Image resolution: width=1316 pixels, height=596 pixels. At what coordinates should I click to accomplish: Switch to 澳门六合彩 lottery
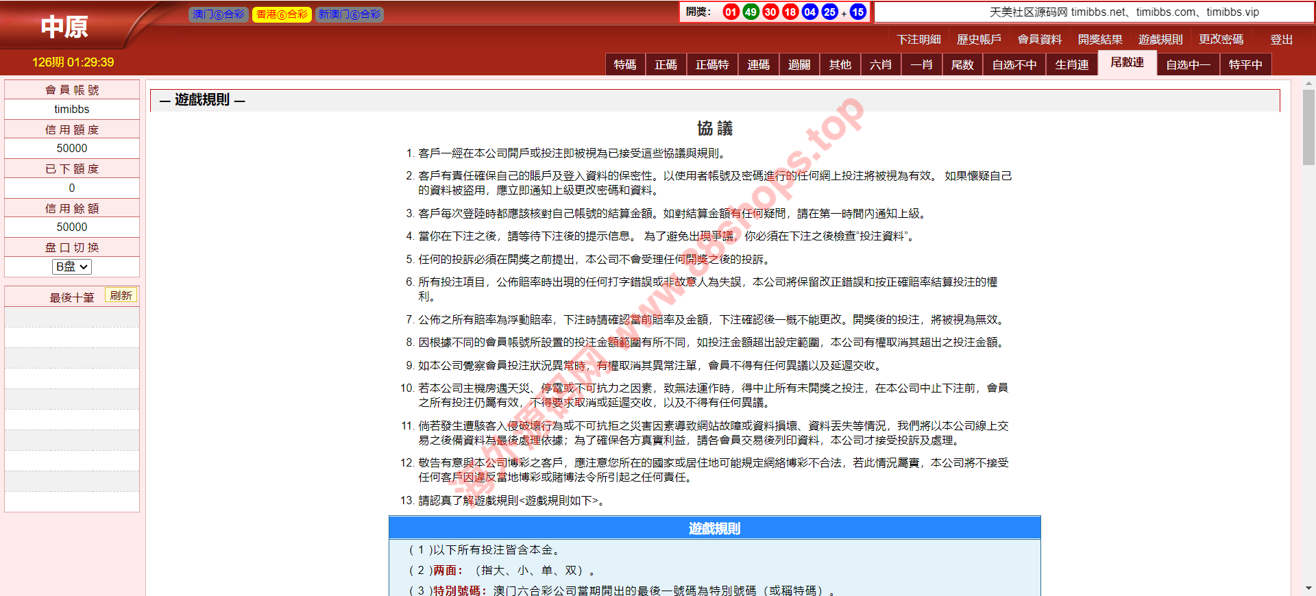pyautogui.click(x=218, y=14)
